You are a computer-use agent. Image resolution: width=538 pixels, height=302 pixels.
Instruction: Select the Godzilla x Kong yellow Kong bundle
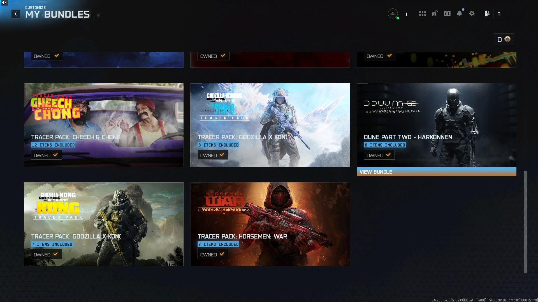104,224
